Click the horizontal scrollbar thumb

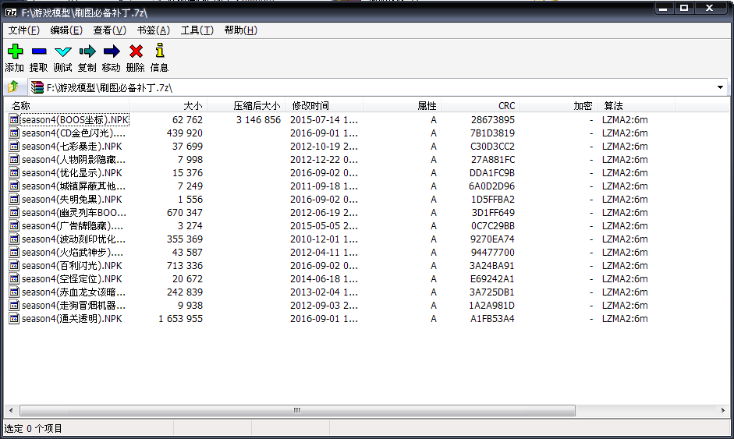click(297, 410)
